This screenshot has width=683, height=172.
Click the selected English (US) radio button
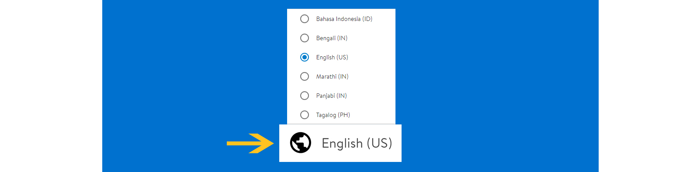(305, 57)
